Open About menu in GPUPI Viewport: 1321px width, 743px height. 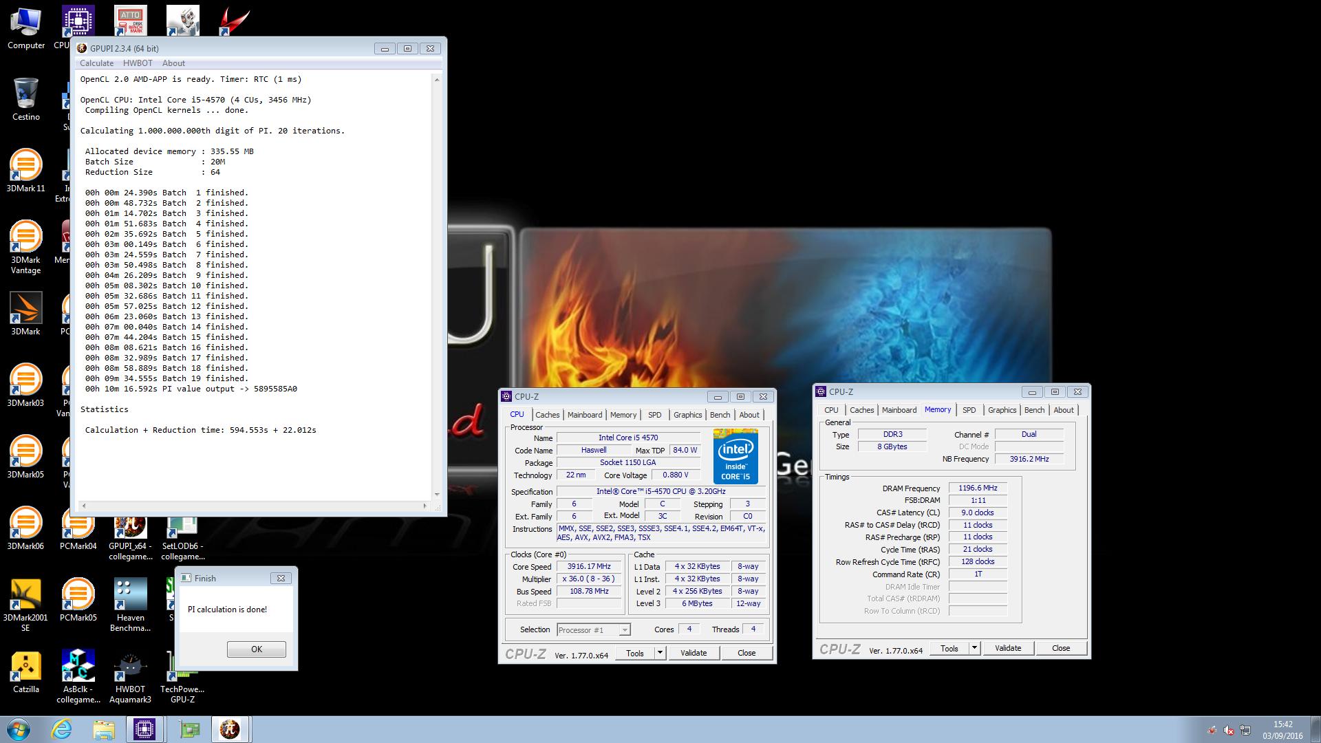[173, 63]
